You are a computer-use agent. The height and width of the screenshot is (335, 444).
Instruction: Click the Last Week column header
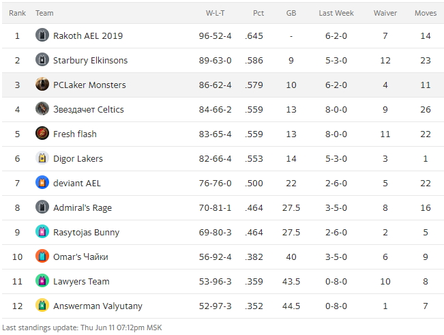click(x=336, y=13)
